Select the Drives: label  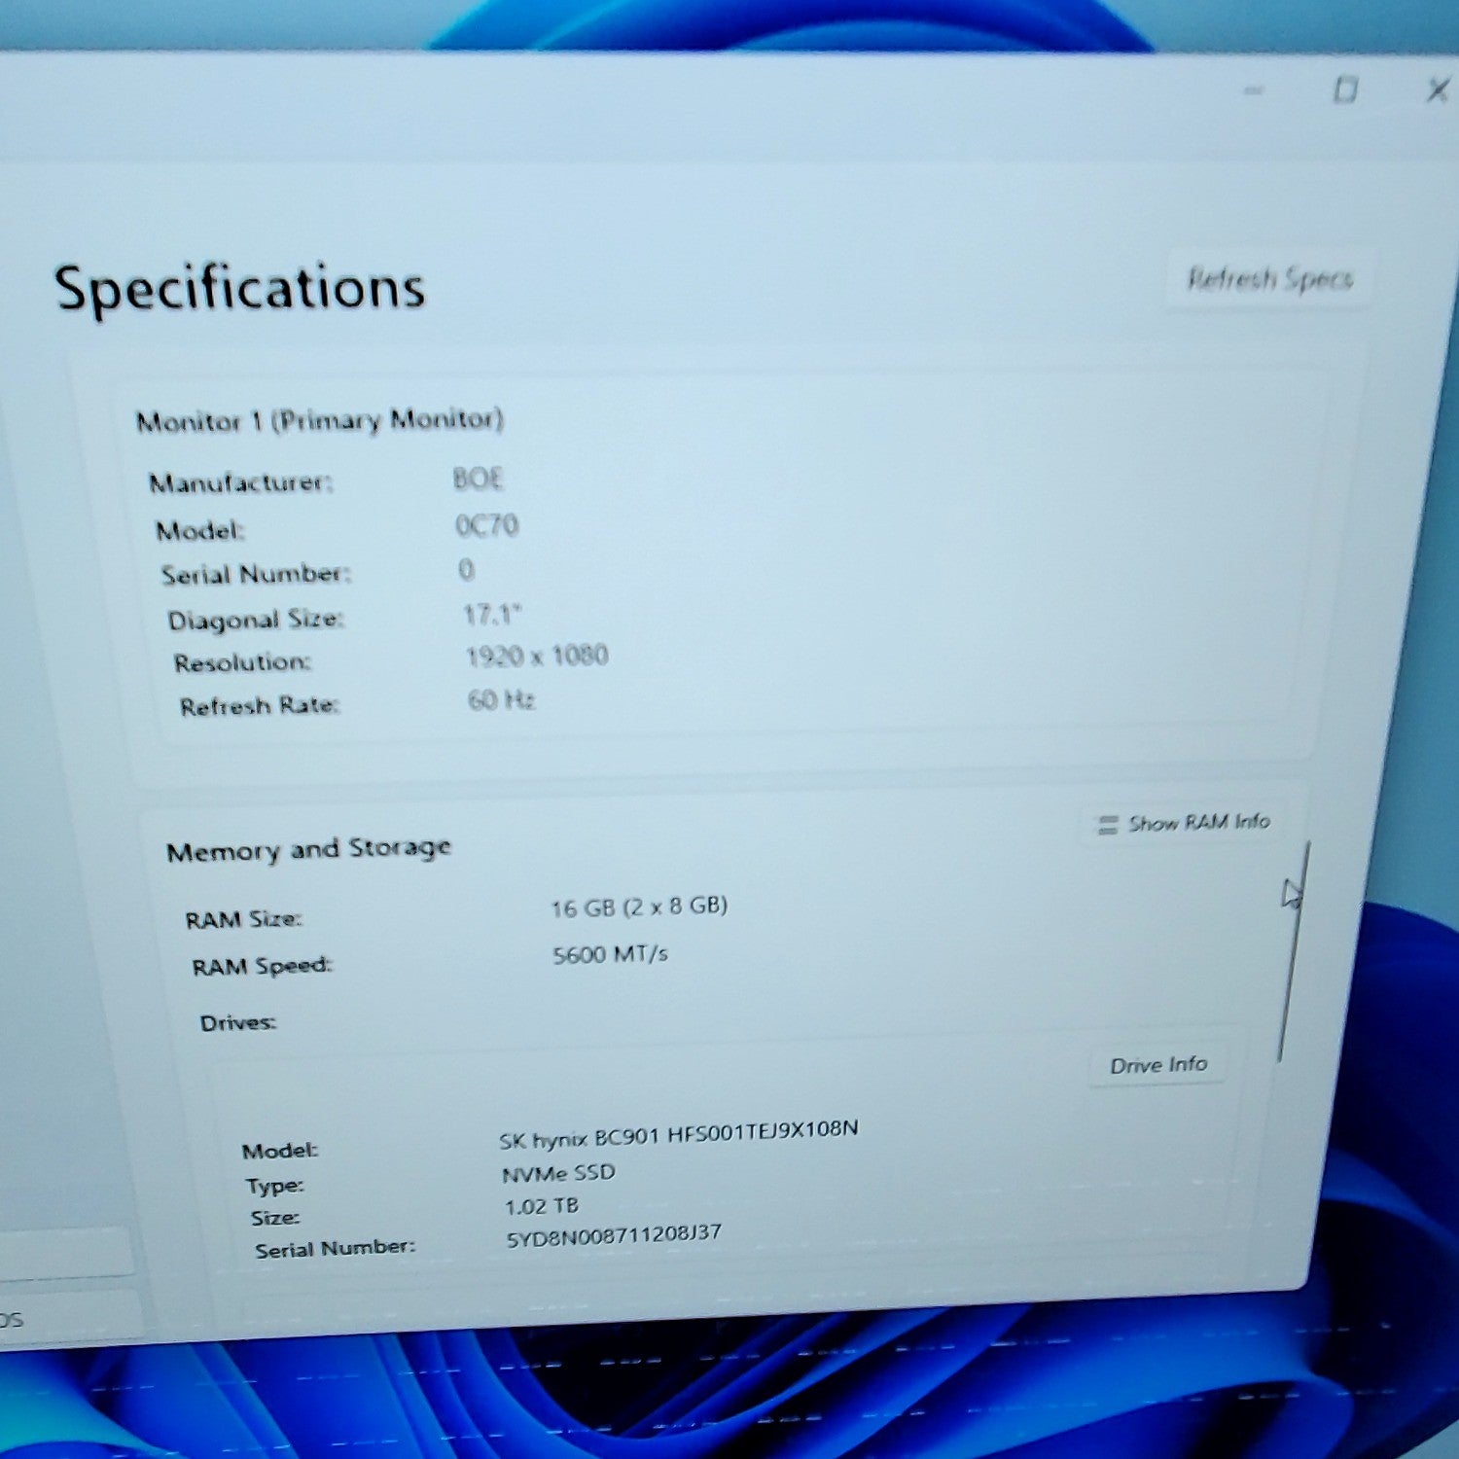click(238, 1023)
